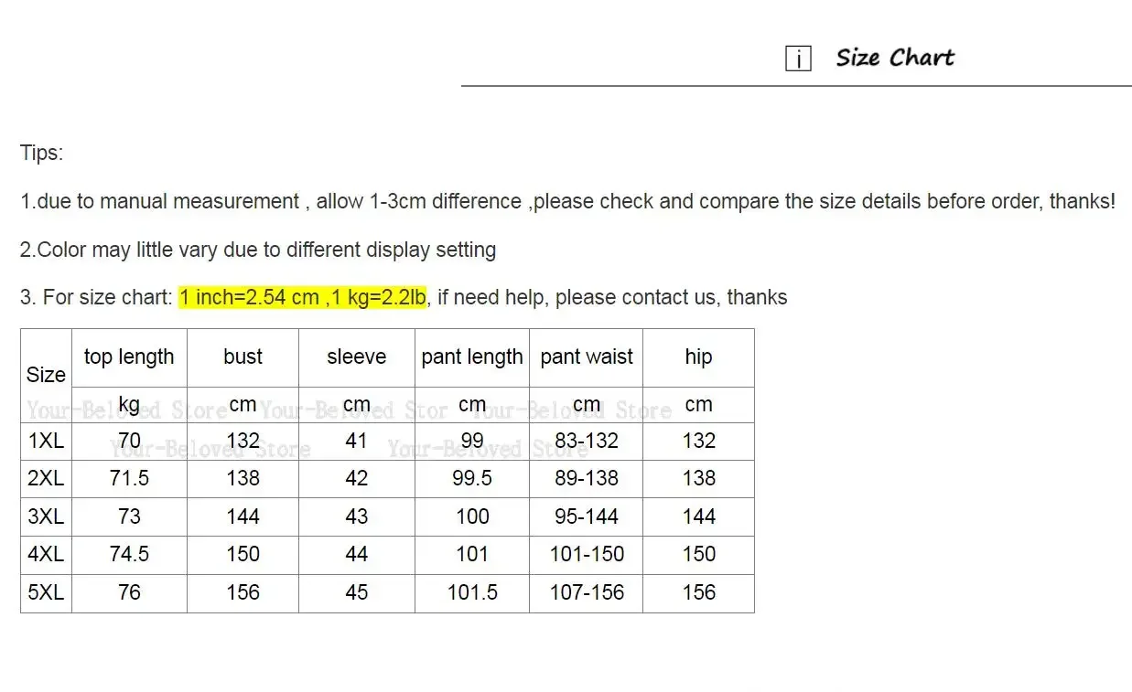Select the 5XL size row label

coord(46,592)
